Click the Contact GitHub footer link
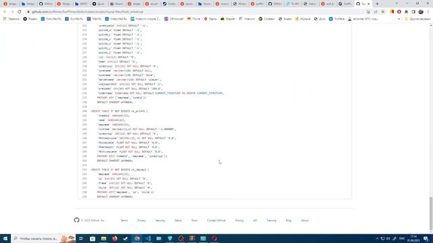The height and width of the screenshot is (243, 433). (216, 221)
